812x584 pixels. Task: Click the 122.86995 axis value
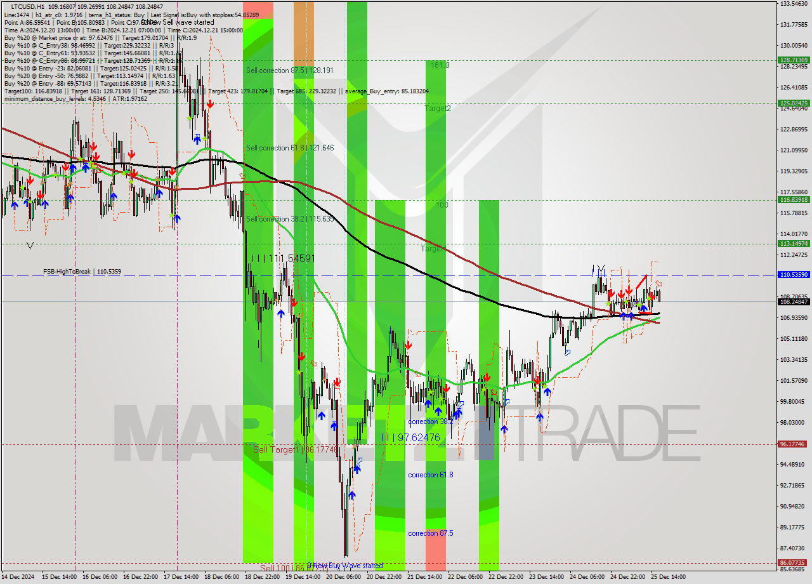794,129
